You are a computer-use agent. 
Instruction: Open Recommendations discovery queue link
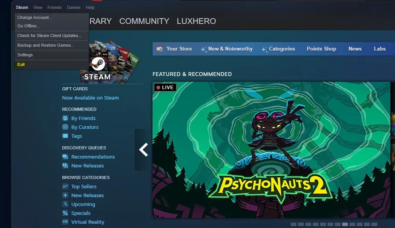click(93, 157)
